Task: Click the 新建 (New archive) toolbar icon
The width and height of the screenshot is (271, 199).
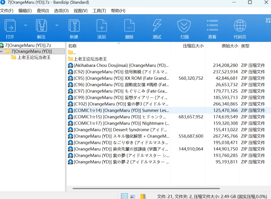Action: [x=74, y=29]
